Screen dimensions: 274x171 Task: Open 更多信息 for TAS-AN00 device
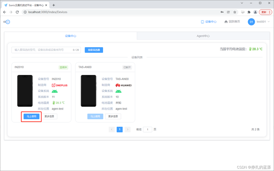pyautogui.click(x=113, y=116)
